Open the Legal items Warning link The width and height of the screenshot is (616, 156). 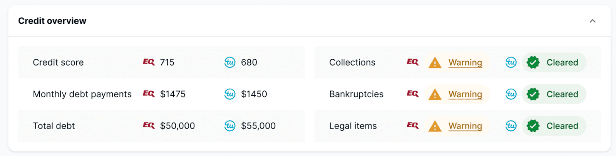click(465, 126)
